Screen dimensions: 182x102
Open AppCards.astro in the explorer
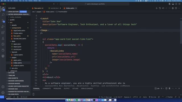click(x=19, y=31)
